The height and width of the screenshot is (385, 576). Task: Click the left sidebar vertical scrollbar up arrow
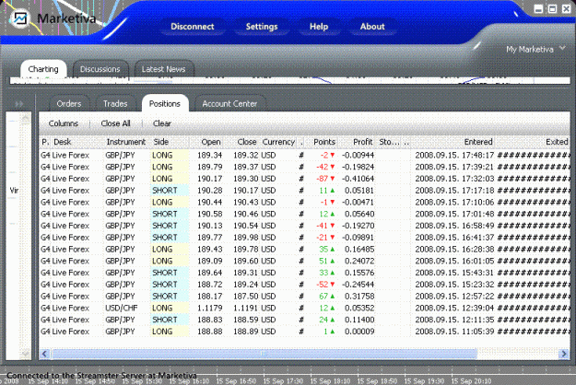tap(26, 118)
